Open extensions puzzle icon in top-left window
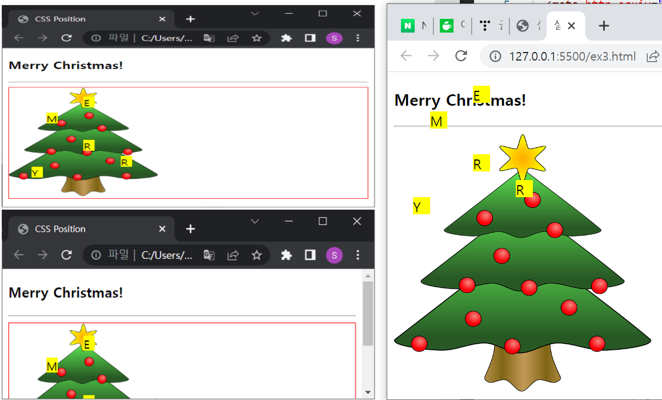This screenshot has height=400, width=662. 286,38
